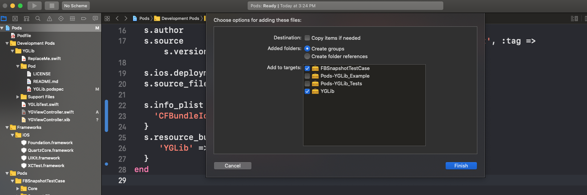Uncheck the YGLib target checkbox
Image resolution: width=587 pixels, height=195 pixels.
[307, 91]
